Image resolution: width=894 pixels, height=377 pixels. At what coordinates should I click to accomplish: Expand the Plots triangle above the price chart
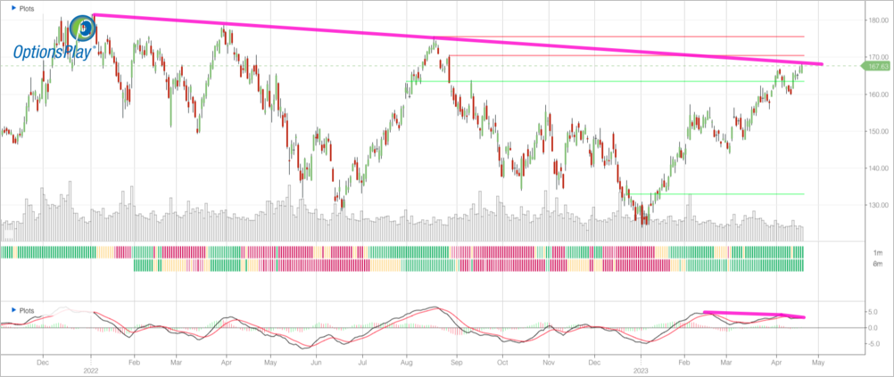click(x=13, y=10)
